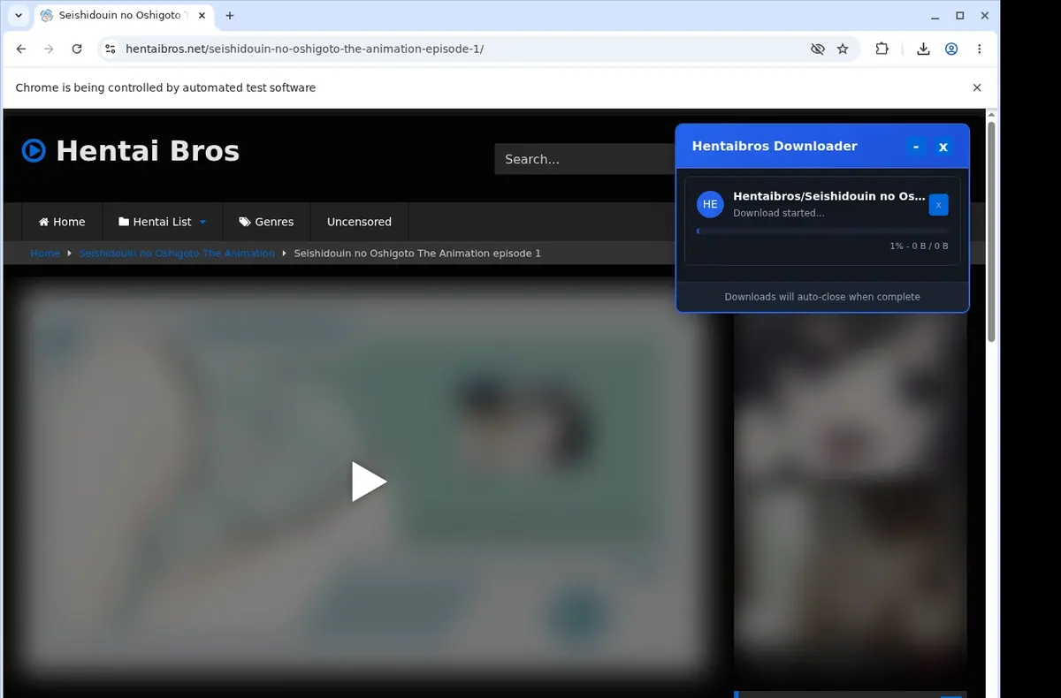Open the Home menu item
This screenshot has height=698, width=1061.
pos(62,222)
